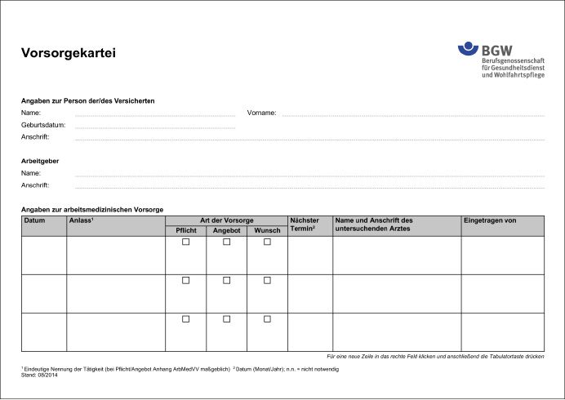This screenshot has width=565, height=400.
Task: Click insured person's Anschrift field
Action: pos(309,137)
